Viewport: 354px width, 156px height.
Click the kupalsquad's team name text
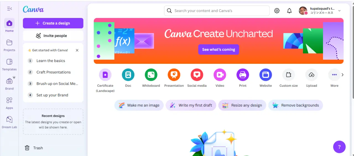322,9
